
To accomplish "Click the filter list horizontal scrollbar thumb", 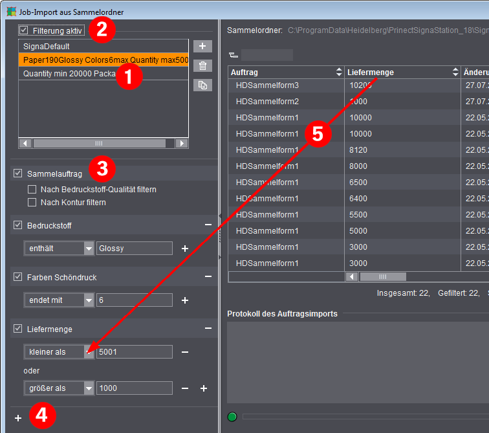I will 99,143.
